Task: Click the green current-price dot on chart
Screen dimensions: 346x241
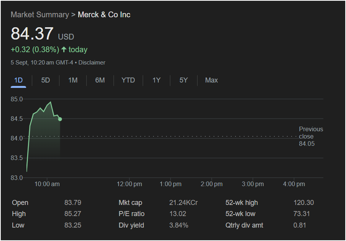Action: point(60,119)
